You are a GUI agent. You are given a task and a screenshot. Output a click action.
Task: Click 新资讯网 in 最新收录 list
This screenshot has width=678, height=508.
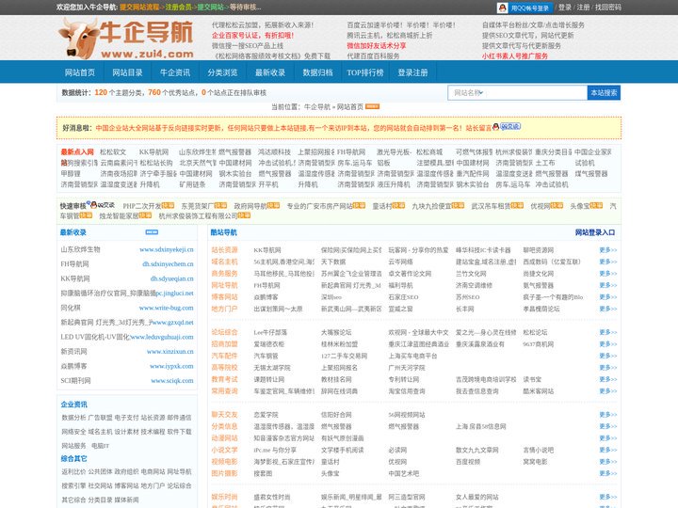point(73,352)
